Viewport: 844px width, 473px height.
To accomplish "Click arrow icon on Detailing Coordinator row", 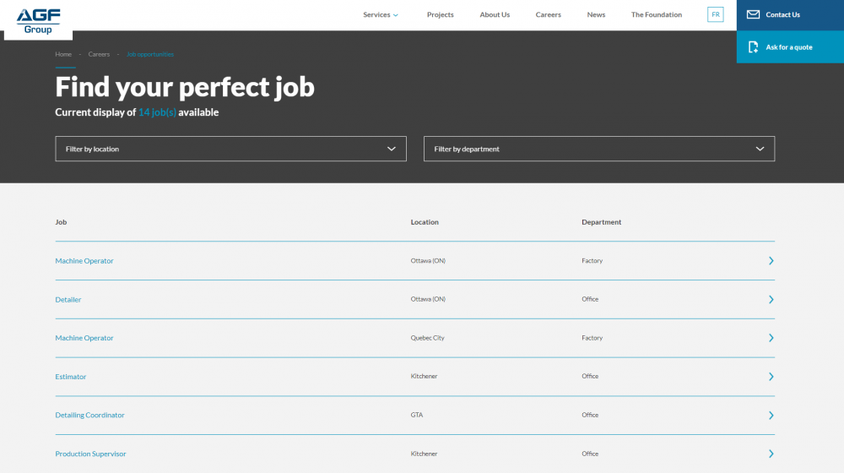I will (771, 416).
